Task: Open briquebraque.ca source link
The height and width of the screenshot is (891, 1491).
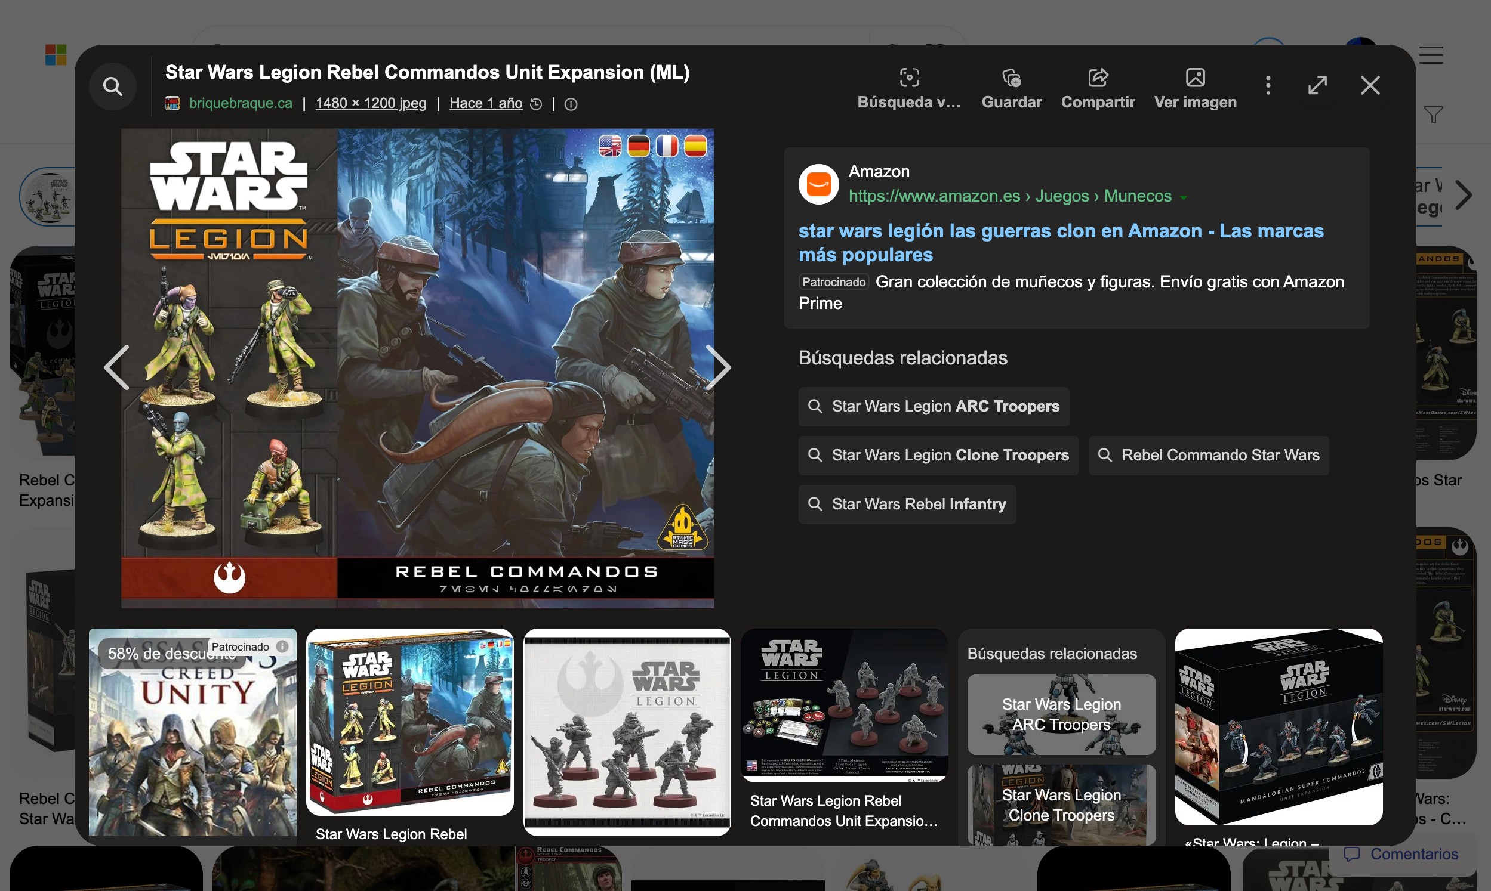Action: point(241,103)
